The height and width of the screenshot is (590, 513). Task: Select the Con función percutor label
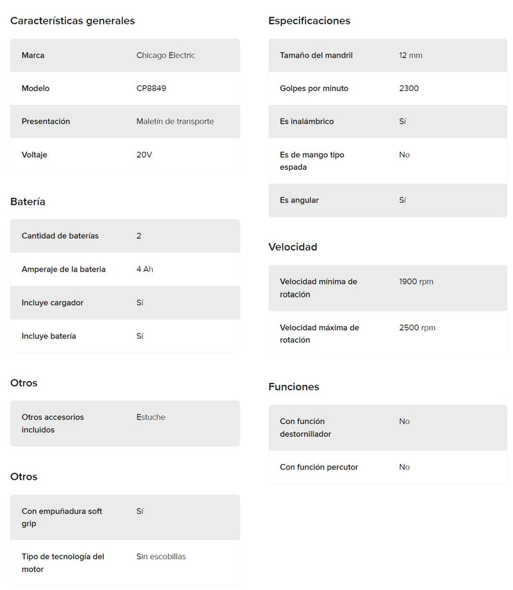coord(319,467)
